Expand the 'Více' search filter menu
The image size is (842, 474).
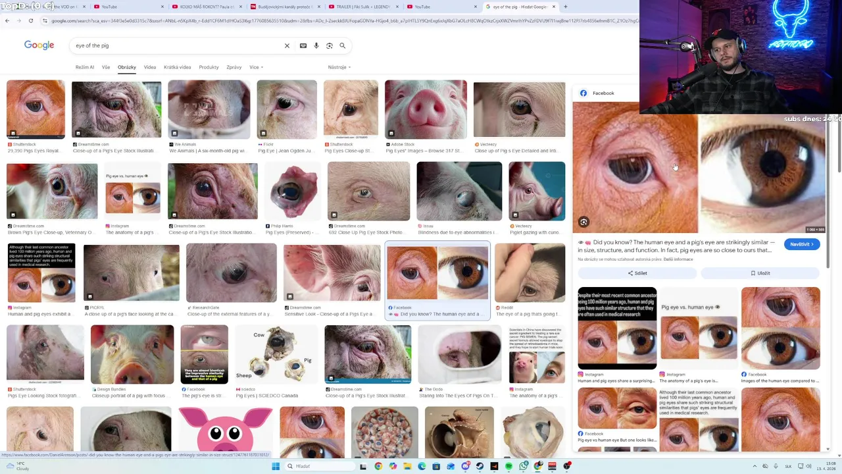click(256, 67)
